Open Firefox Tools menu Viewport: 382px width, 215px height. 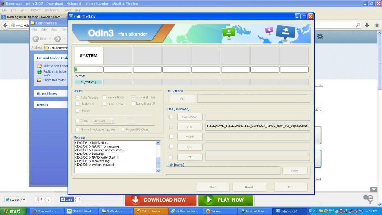point(67,10)
